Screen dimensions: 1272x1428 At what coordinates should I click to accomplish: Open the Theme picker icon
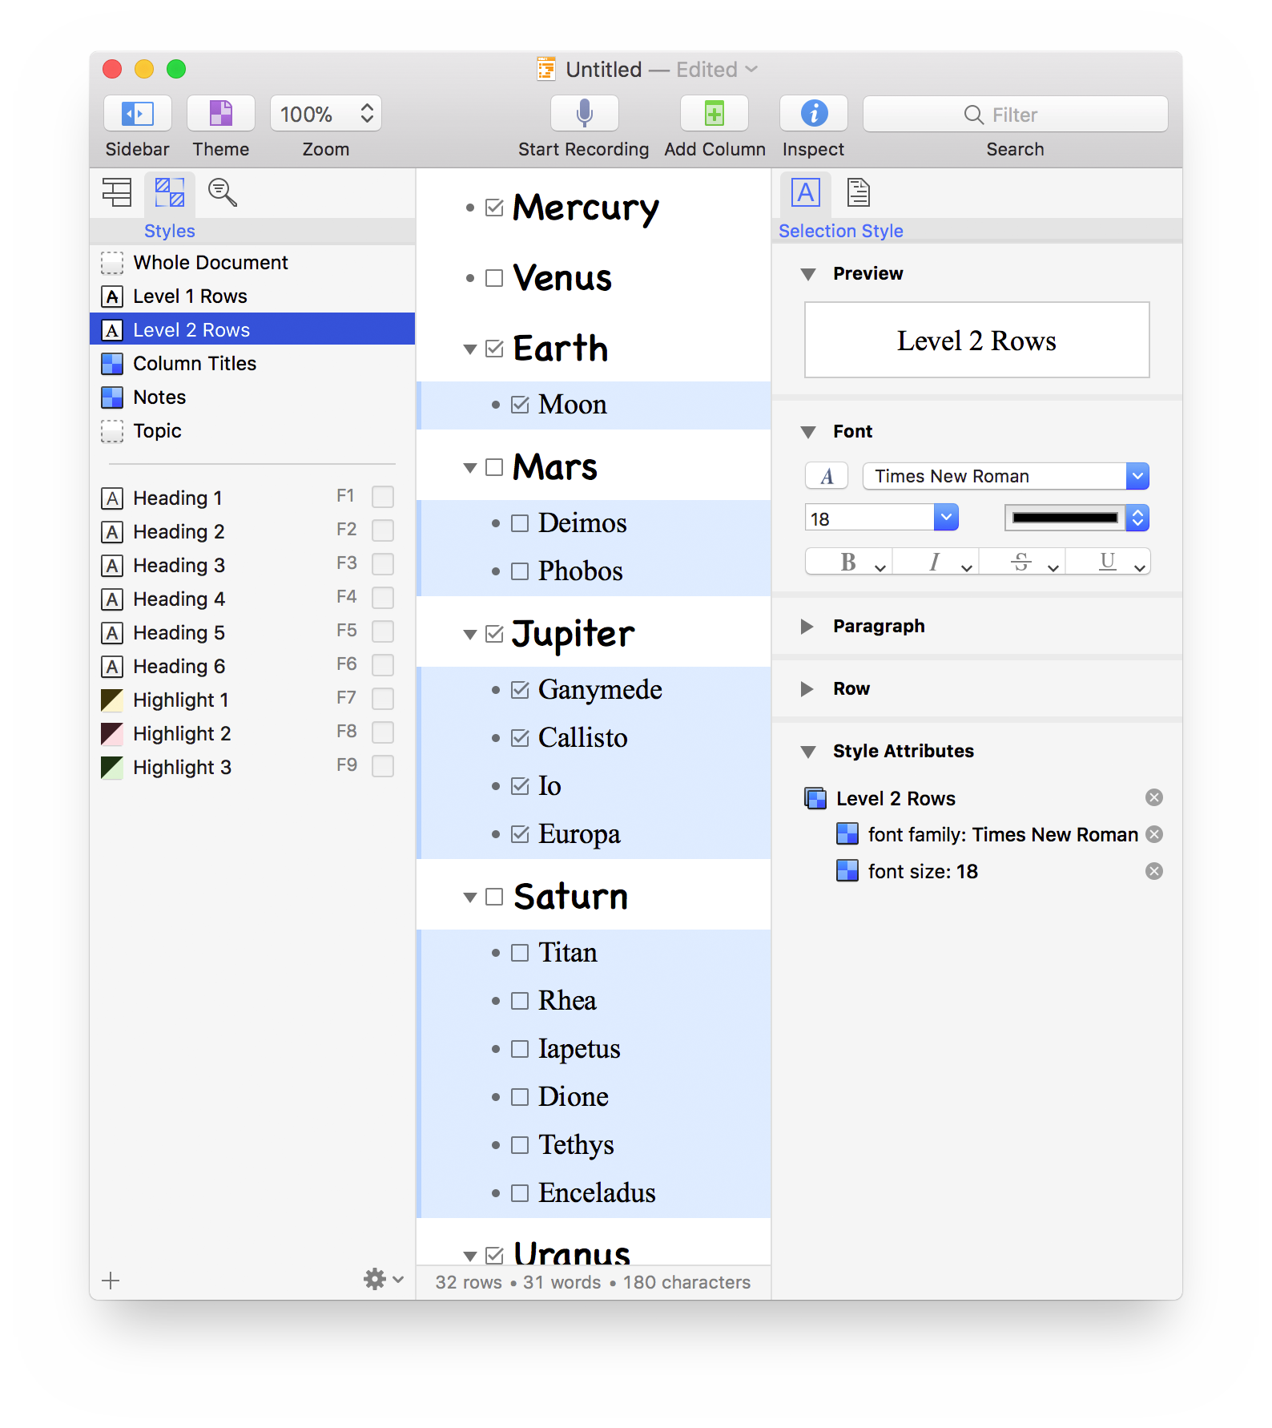click(x=221, y=114)
